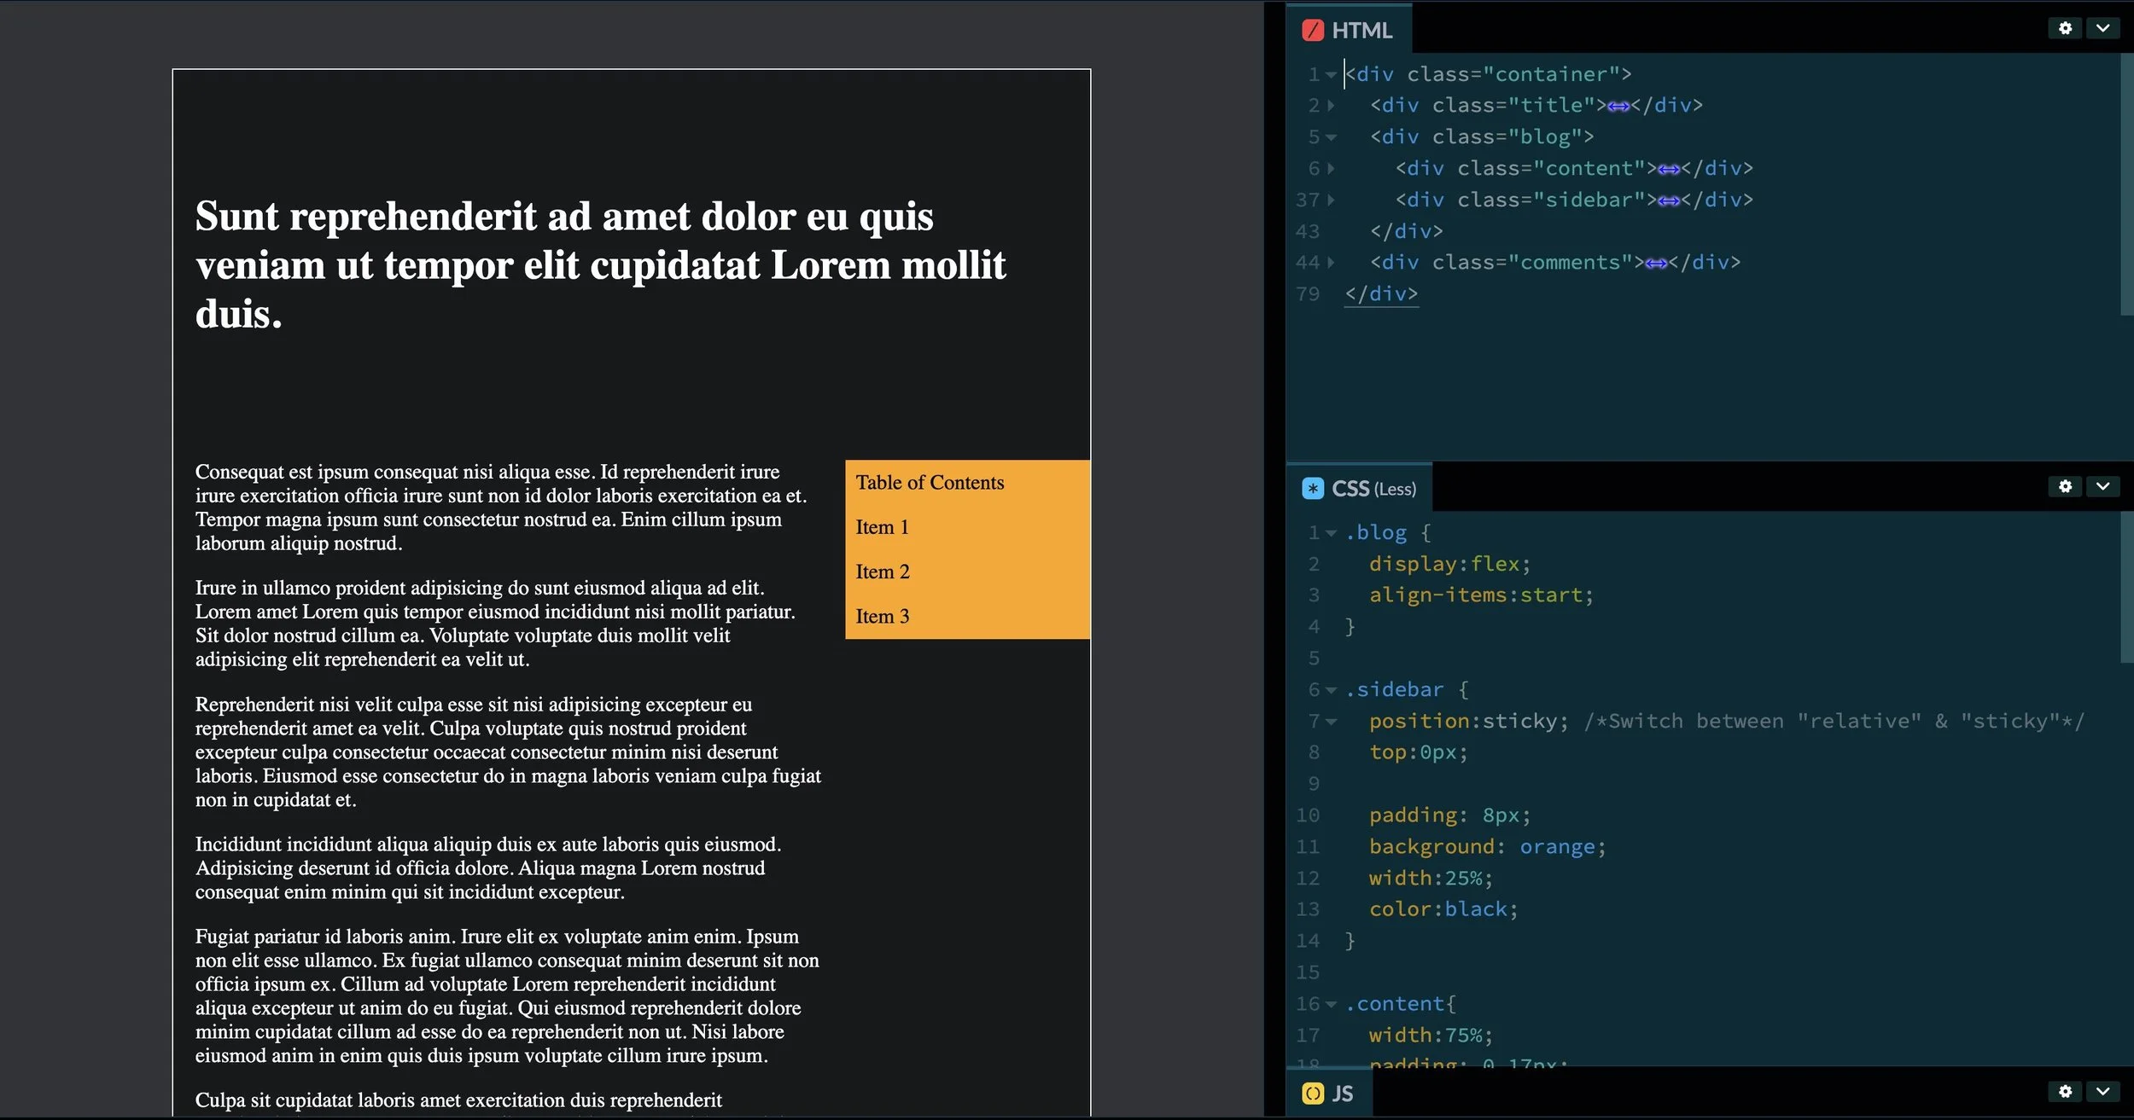Expand the collapsed sidebar div code
Image resolution: width=2134 pixels, height=1120 pixels.
1331,200
